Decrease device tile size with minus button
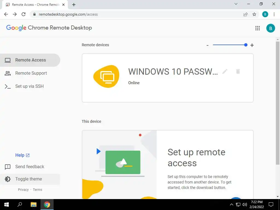 (x=208, y=45)
